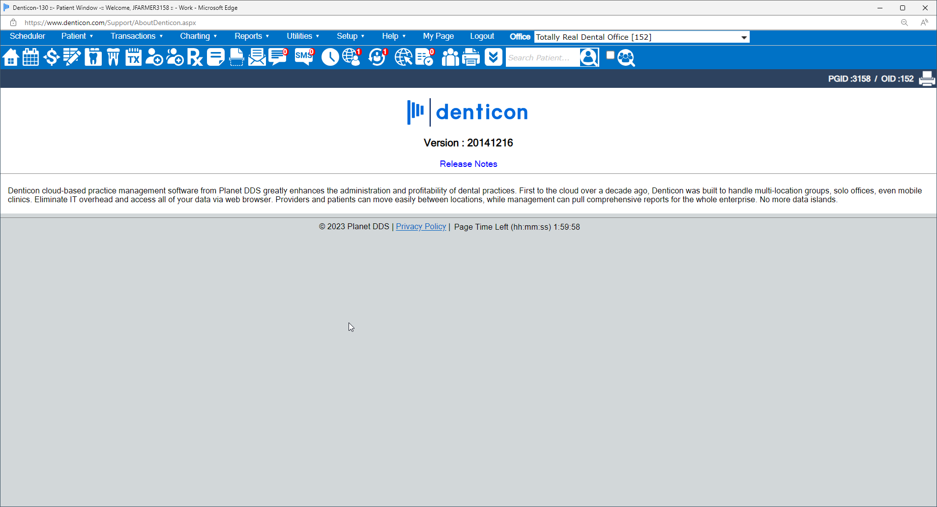
Task: Click the document scan icon
Action: point(236,57)
